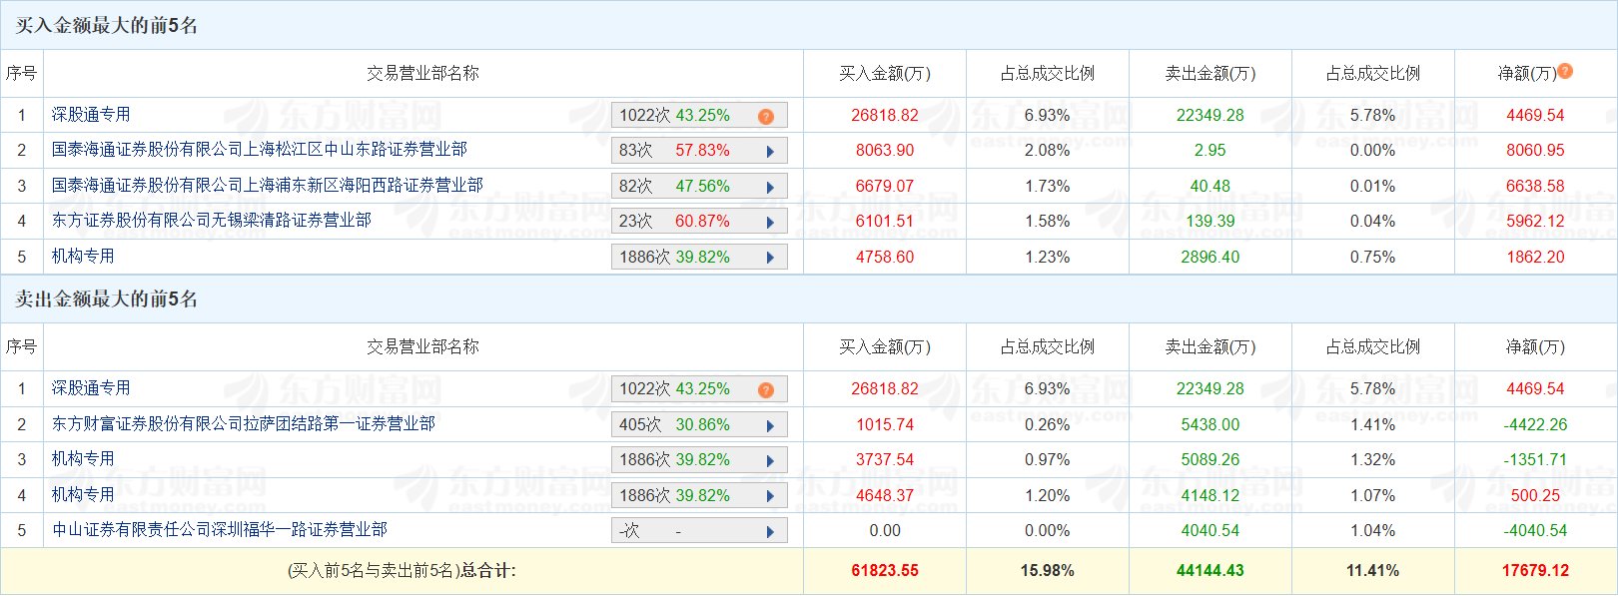
Task: Open 国泰海通证券上海松江区中山东路证券营业部 link
Action: click(x=260, y=150)
